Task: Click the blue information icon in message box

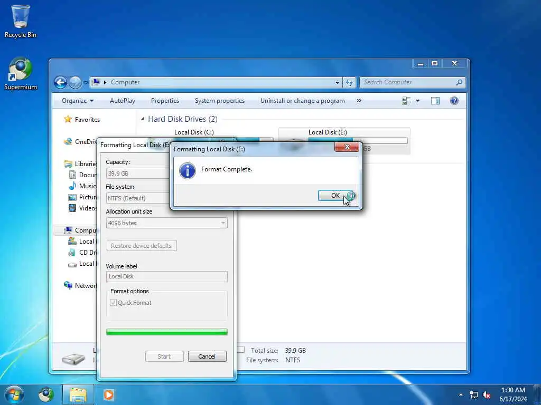Action: (188, 171)
